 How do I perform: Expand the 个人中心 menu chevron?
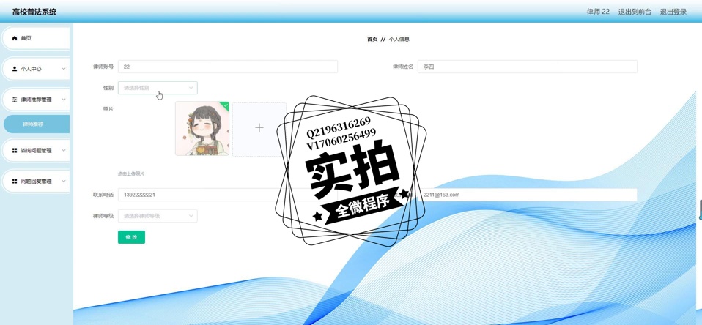click(x=64, y=69)
